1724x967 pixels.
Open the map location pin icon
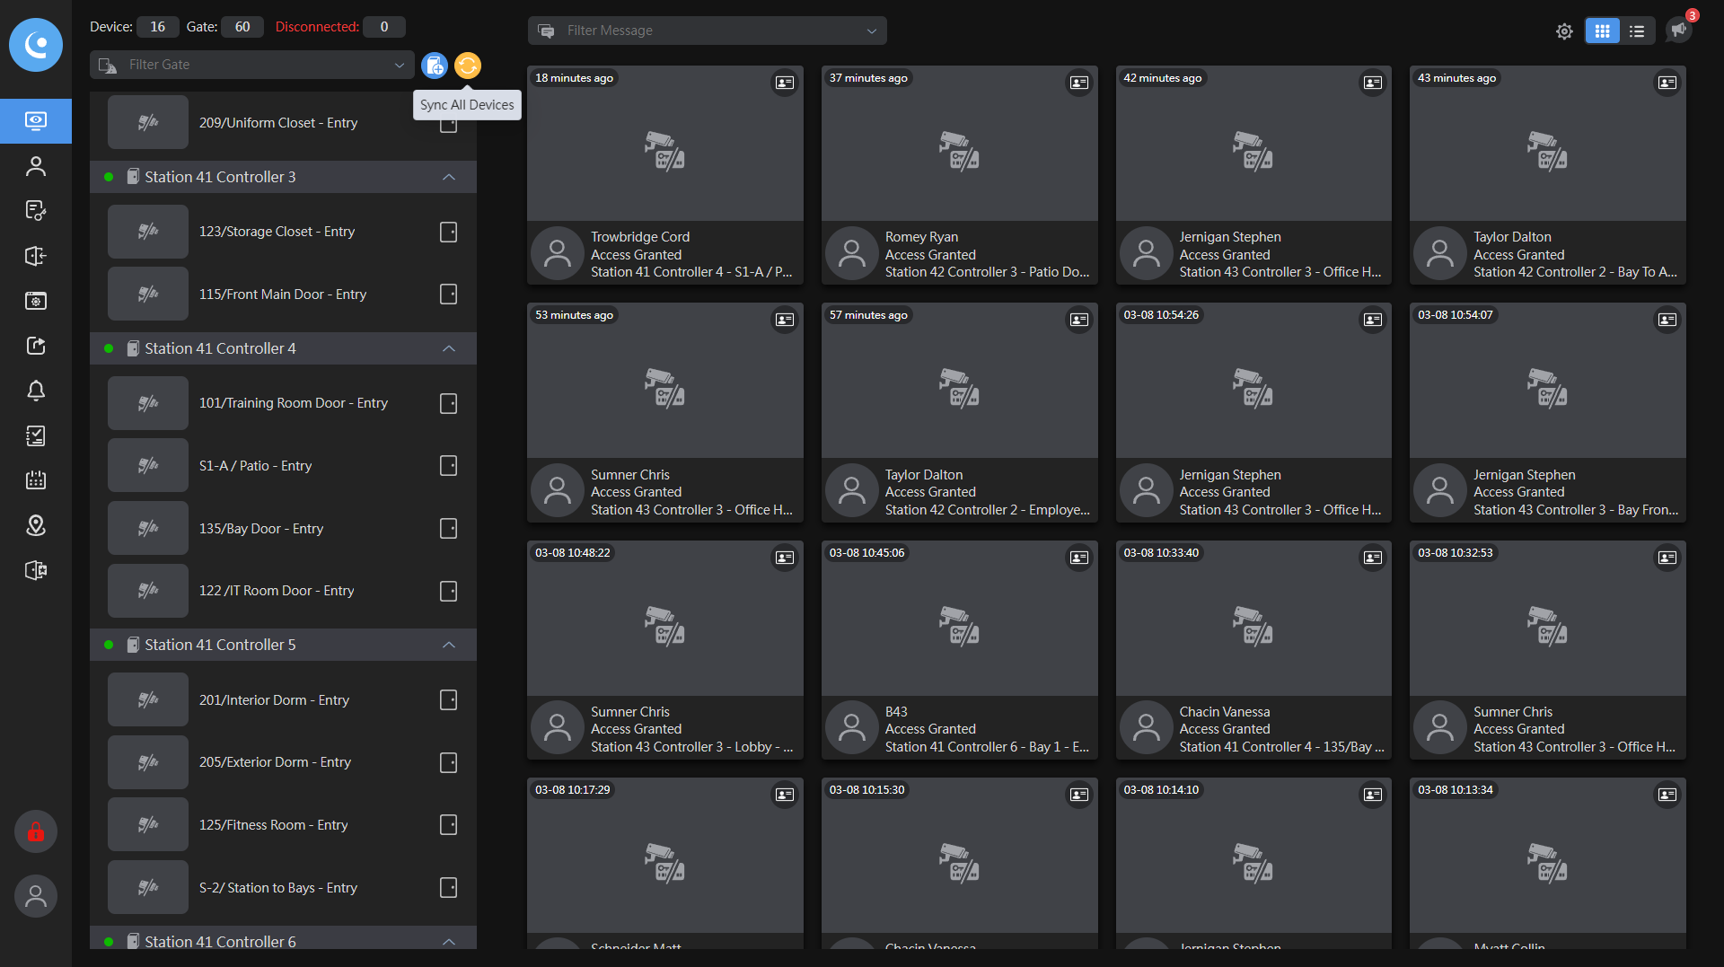pos(36,525)
